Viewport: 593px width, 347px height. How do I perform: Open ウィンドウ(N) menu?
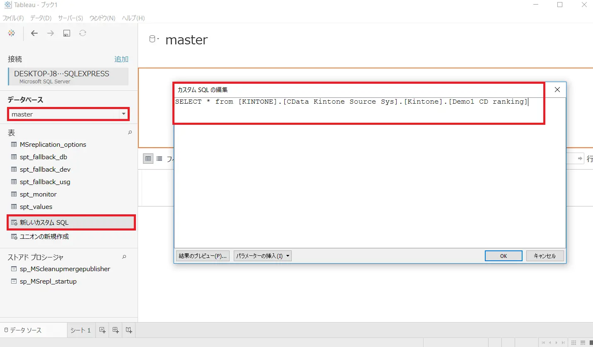coord(102,18)
